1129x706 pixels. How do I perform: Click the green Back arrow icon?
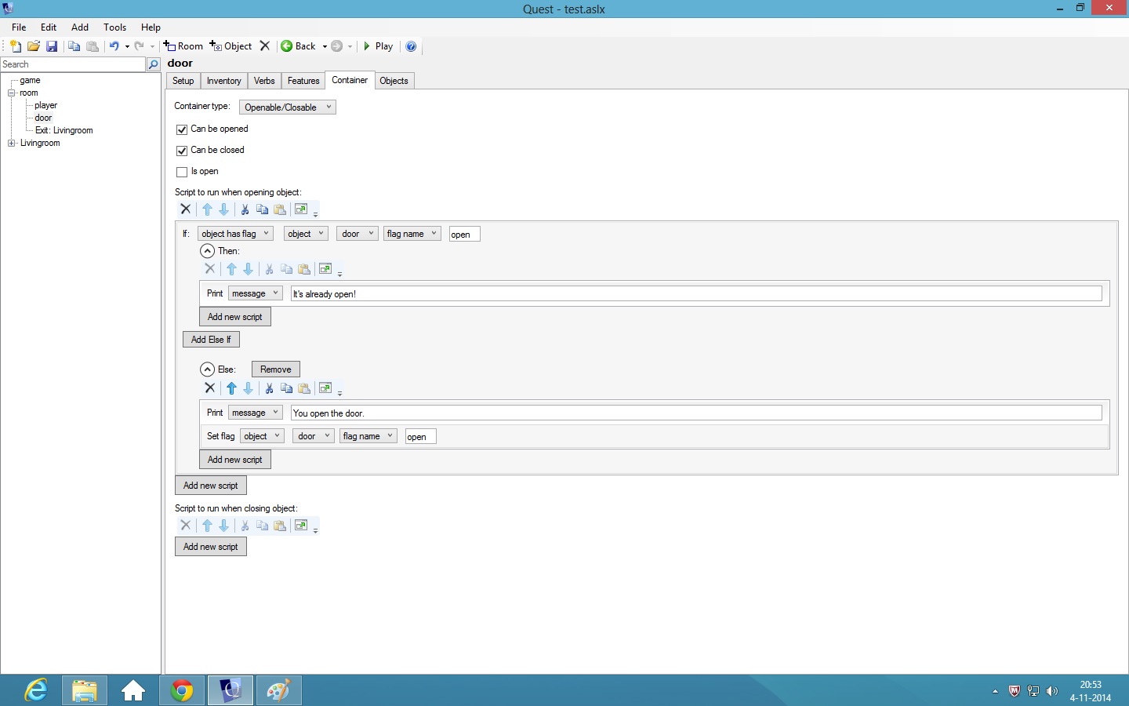click(x=287, y=46)
